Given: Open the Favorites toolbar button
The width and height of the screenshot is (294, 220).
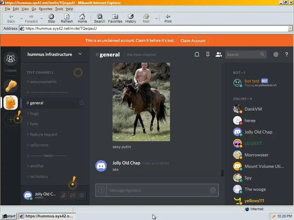Looking at the screenshot, I should 115,19.
